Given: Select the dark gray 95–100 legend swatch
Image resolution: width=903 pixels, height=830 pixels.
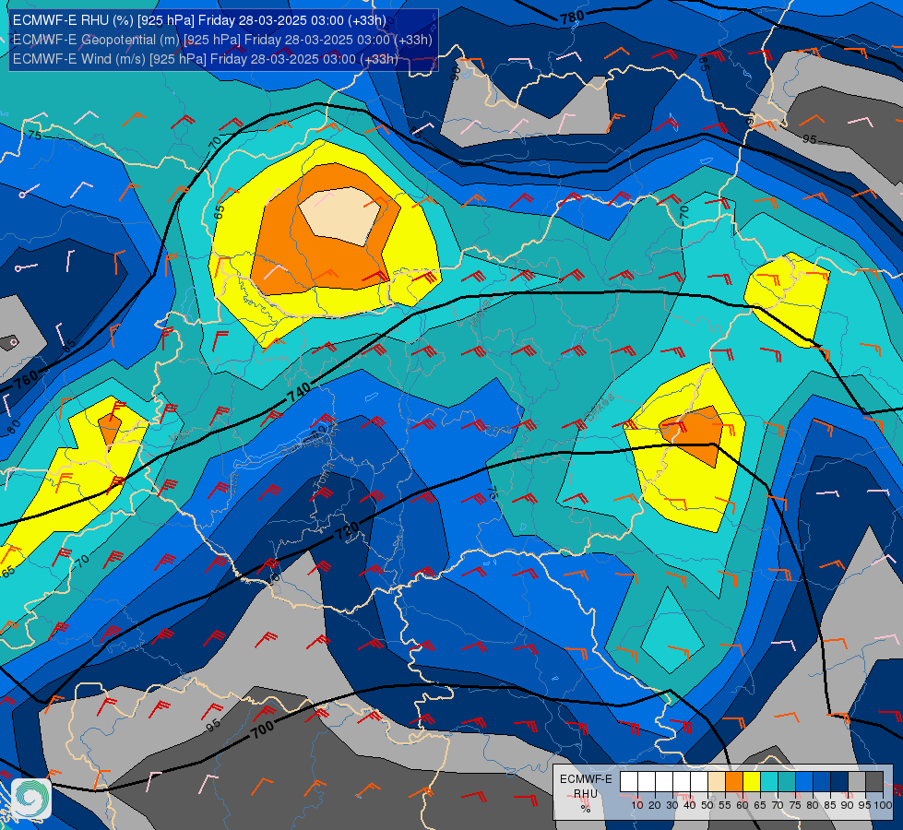Looking at the screenshot, I should [x=874, y=782].
